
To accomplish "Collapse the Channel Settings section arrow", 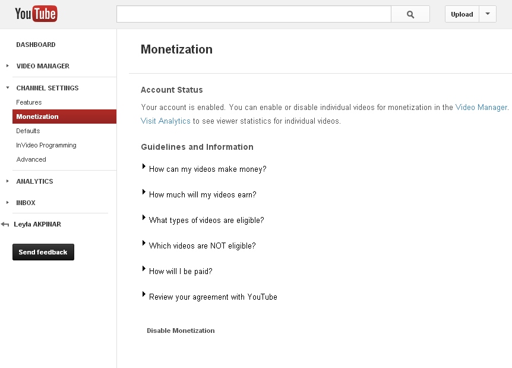I will (8, 87).
